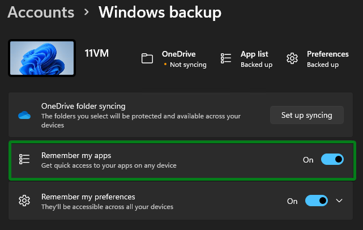The image size is (363, 230).
Task: Turn off Remember my apps toggle
Action: pyautogui.click(x=332, y=159)
